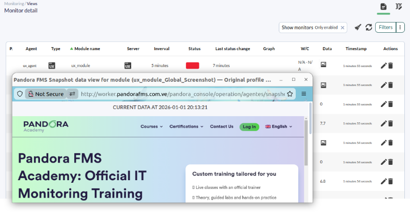This screenshot has width=410, height=215.
Task: Delete the module in the third table row
Action: (391, 104)
